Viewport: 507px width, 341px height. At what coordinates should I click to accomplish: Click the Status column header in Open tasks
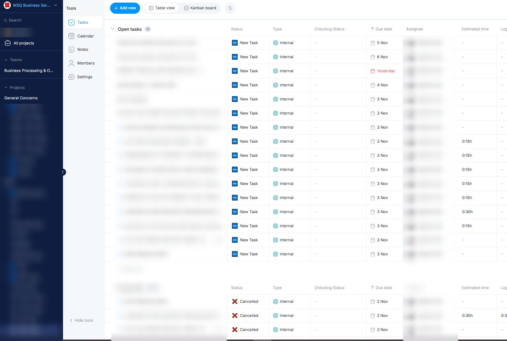[237, 29]
